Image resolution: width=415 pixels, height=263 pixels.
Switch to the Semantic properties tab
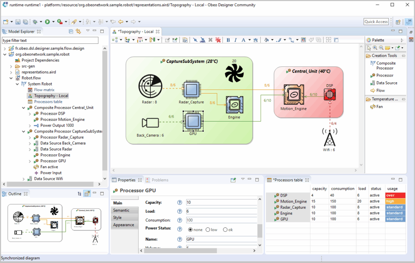pyautogui.click(x=121, y=210)
